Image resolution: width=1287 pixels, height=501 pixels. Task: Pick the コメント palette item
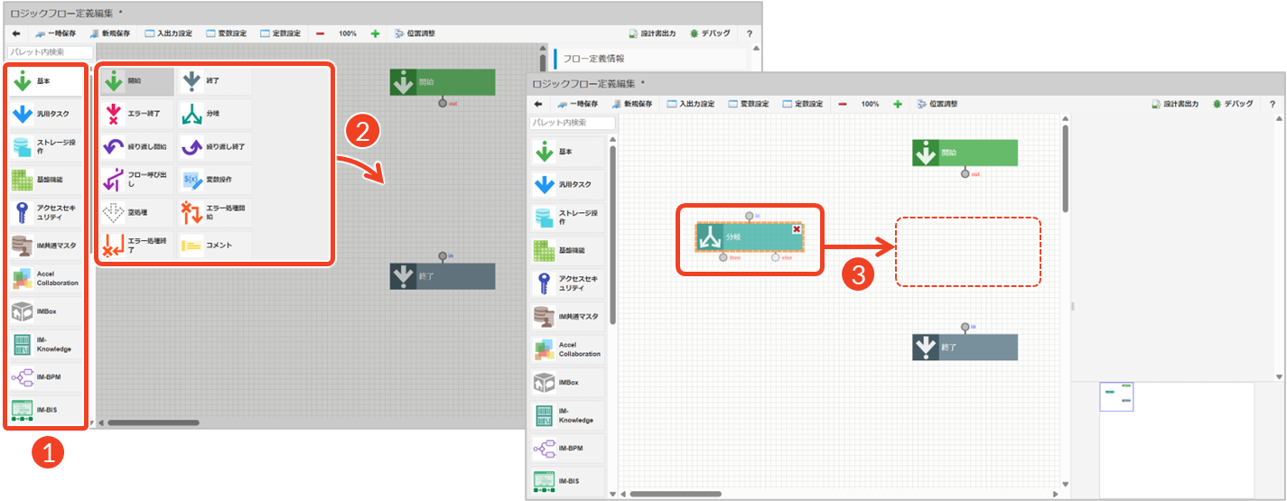point(214,245)
